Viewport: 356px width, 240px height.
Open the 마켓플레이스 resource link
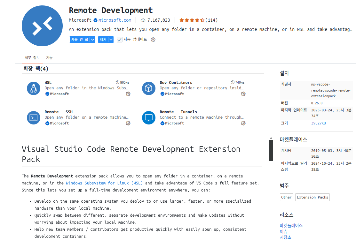point(291,226)
